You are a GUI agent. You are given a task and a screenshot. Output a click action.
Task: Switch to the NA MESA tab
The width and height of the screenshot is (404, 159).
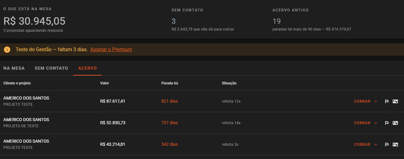[x=14, y=68]
